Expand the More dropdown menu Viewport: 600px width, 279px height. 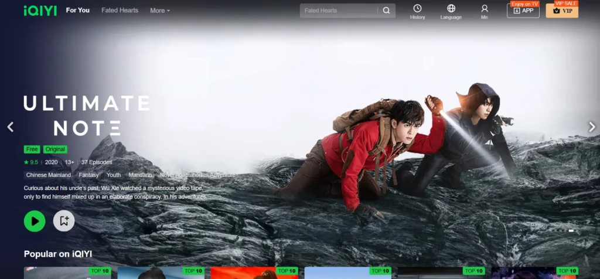[x=160, y=11]
